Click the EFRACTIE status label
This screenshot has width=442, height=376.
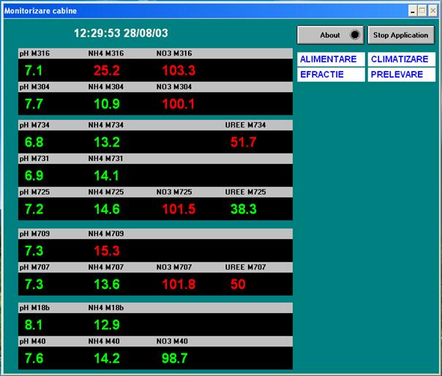pyautogui.click(x=330, y=75)
